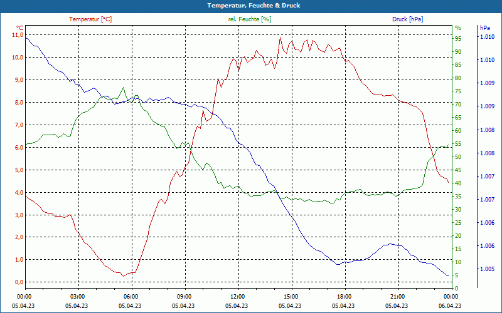This screenshot has height=313, width=502.
Task: Click the "21:00" time axis label
Action: 397,296
